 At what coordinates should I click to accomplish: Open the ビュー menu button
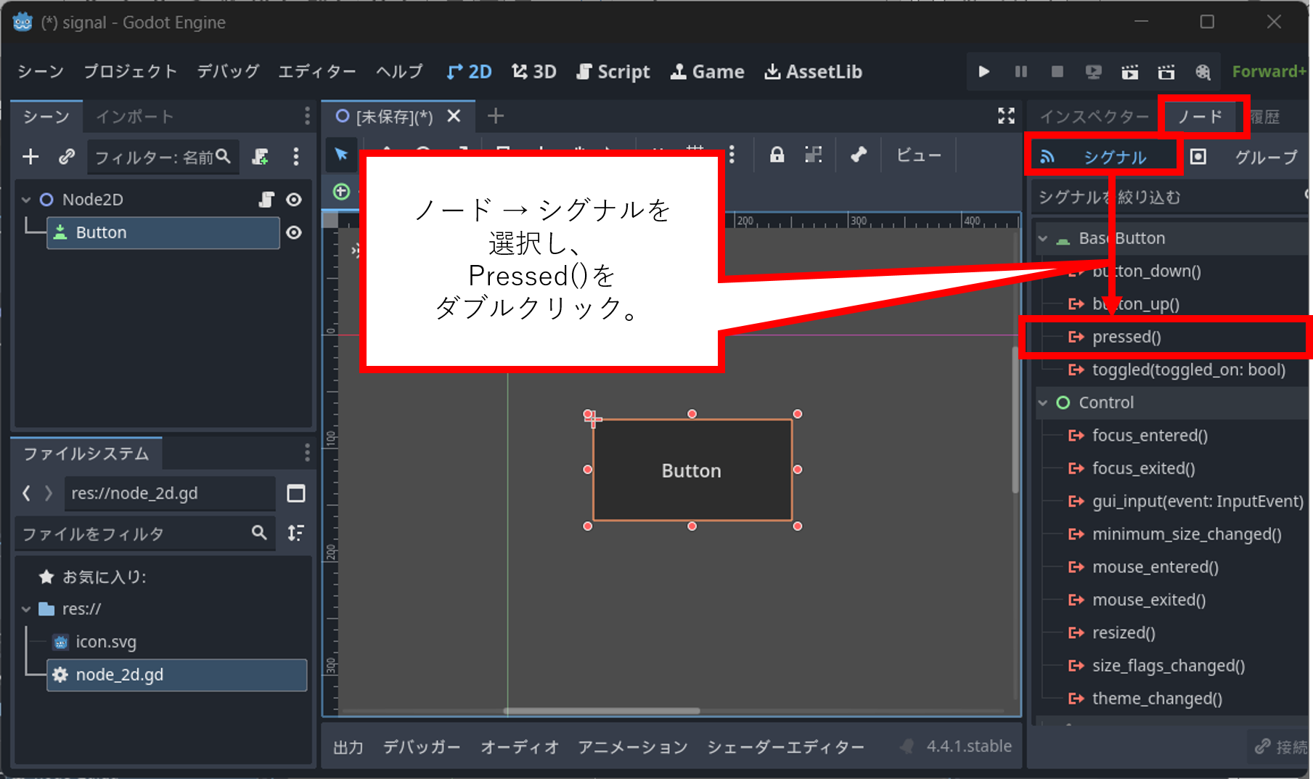click(x=917, y=155)
